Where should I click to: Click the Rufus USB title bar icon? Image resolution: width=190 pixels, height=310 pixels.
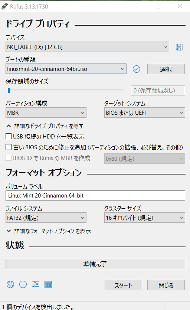tap(4, 7)
